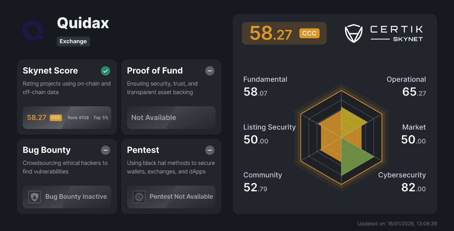Viewport: 454px width, 231px height.
Task: Click the Quidax logo icon
Action: coord(33,31)
